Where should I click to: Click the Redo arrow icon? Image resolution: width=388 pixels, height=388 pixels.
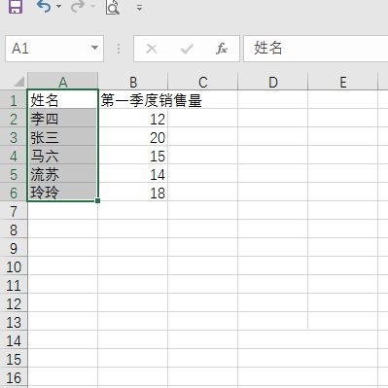click(x=78, y=6)
